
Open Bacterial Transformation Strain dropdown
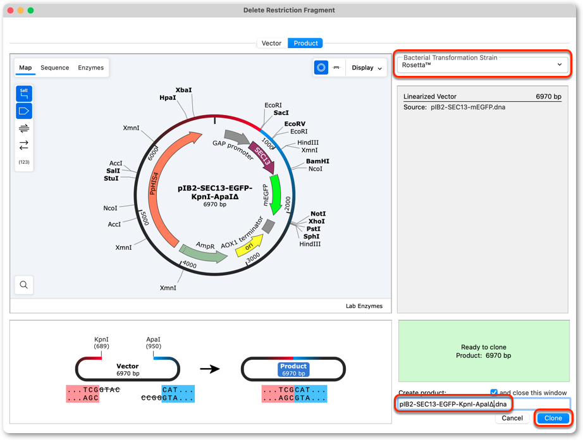(482, 64)
